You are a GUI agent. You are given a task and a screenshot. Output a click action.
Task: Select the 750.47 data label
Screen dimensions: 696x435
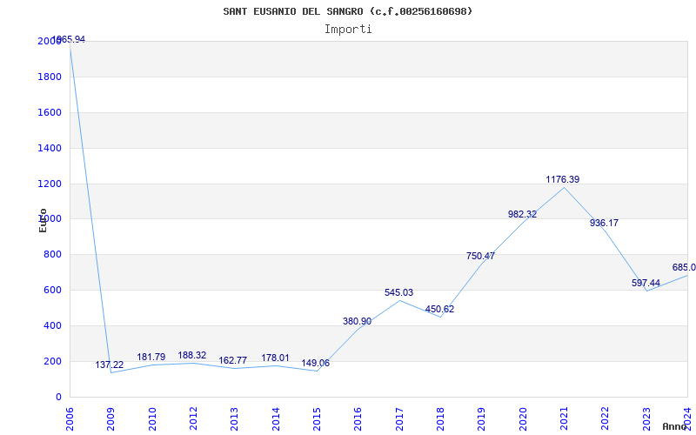pos(480,256)
